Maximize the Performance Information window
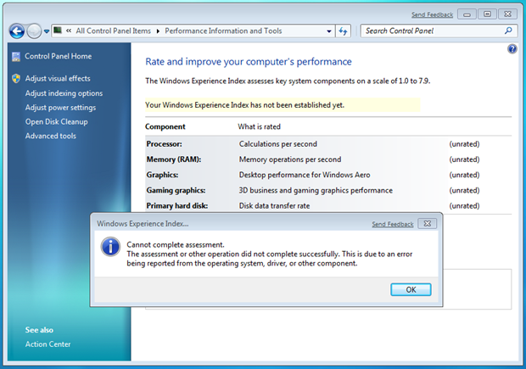 coord(487,14)
